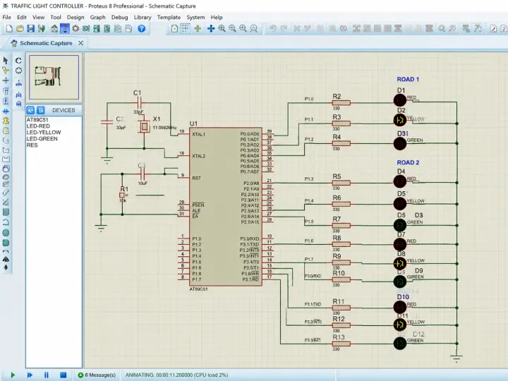Screen dimensions: 508x381
Task: Select the Bus mode tool
Action: pos(6,111)
